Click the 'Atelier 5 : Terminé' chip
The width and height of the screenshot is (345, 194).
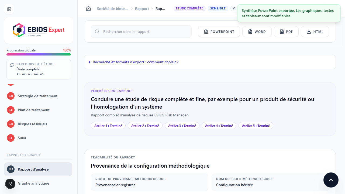click(256, 126)
